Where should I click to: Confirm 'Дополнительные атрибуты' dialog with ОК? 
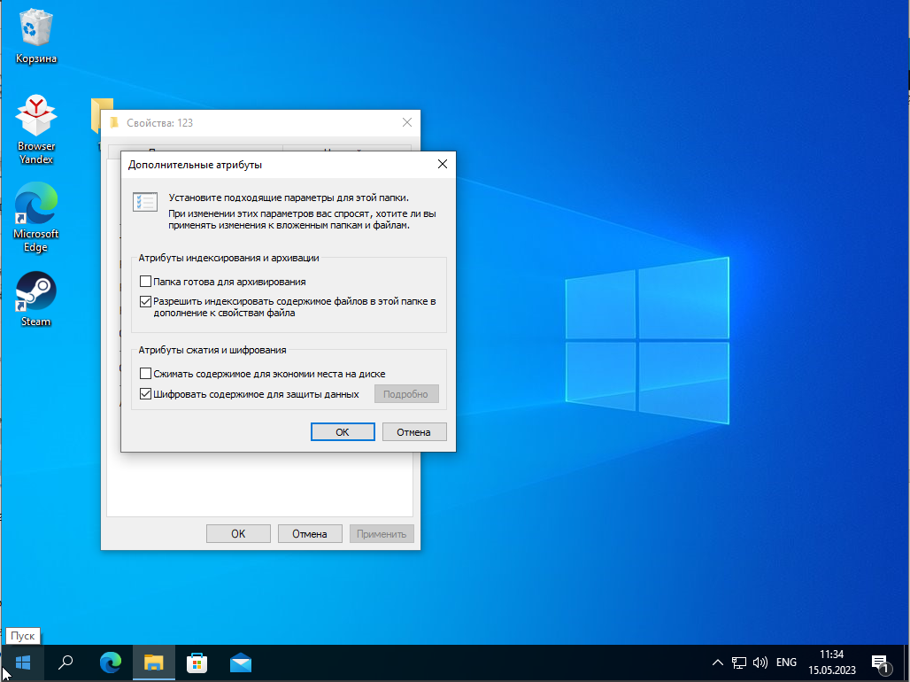pyautogui.click(x=343, y=431)
